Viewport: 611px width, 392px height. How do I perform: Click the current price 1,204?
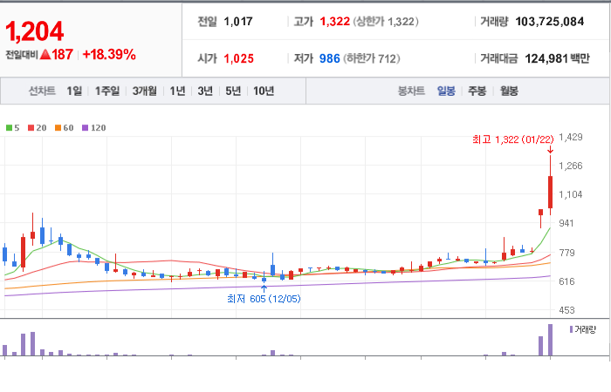tap(34, 31)
